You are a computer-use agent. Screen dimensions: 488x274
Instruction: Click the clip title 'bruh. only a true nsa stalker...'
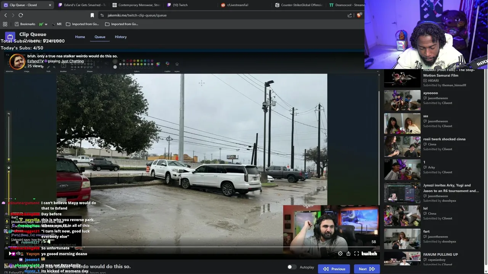[x=72, y=56]
